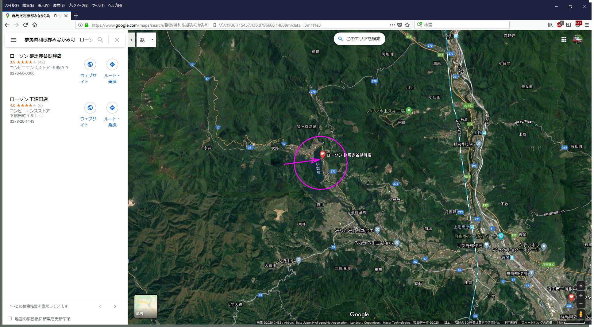Click the グランボレ パラグライダースクール pin
Viewport: 594px width, 327px height.
point(544,247)
